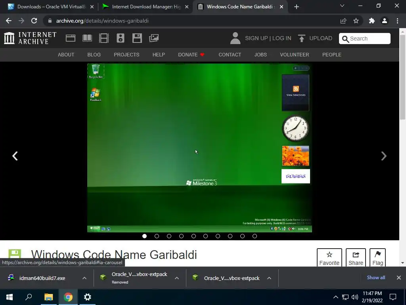The height and width of the screenshot is (305, 406).
Task: Select the fifth carousel dot
Action: coord(193,236)
